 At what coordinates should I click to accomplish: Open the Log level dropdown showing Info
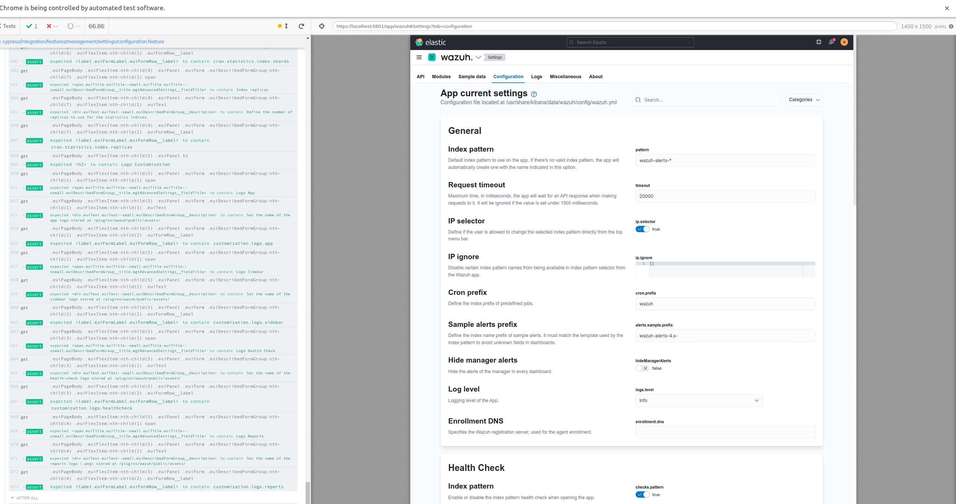pos(698,401)
